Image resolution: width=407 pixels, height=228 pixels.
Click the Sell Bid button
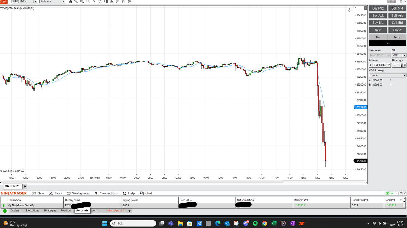[x=397, y=23]
